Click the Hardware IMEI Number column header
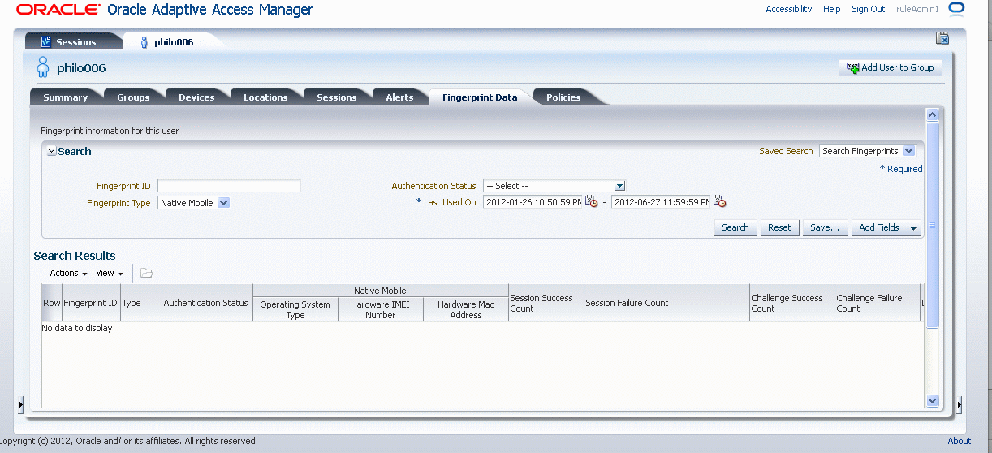Viewport: 992px width, 453px height. tap(381, 309)
